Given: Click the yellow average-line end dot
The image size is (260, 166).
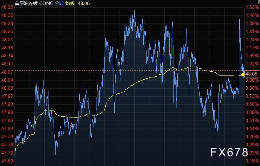Looking at the screenshot, I should tap(242, 75).
